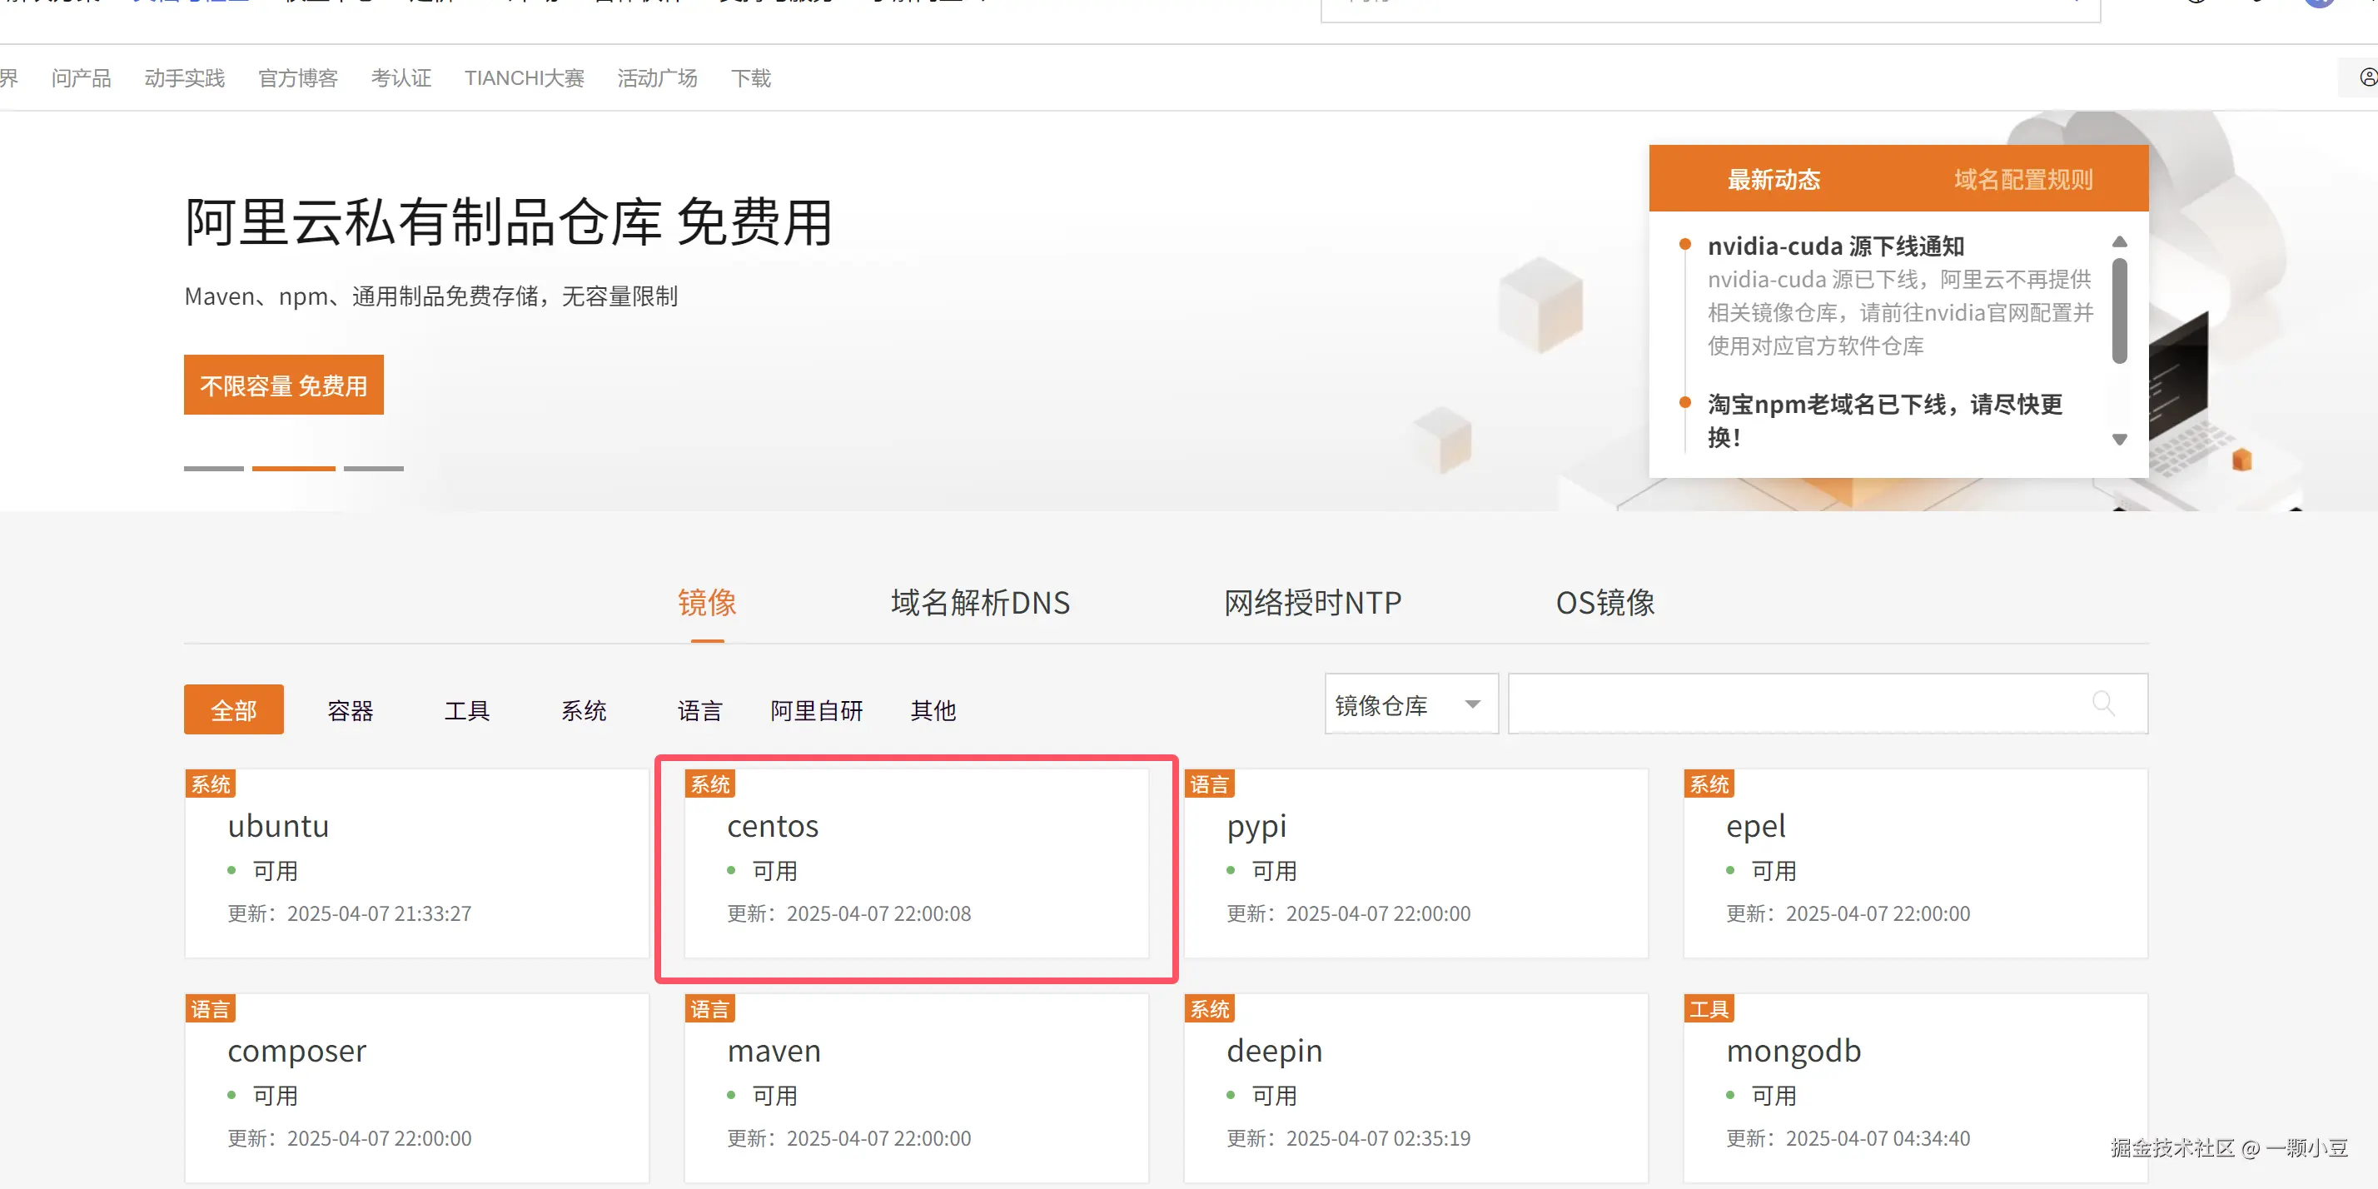Image resolution: width=2378 pixels, height=1189 pixels.
Task: Click the user avatar icon at right edge
Action: (2367, 77)
